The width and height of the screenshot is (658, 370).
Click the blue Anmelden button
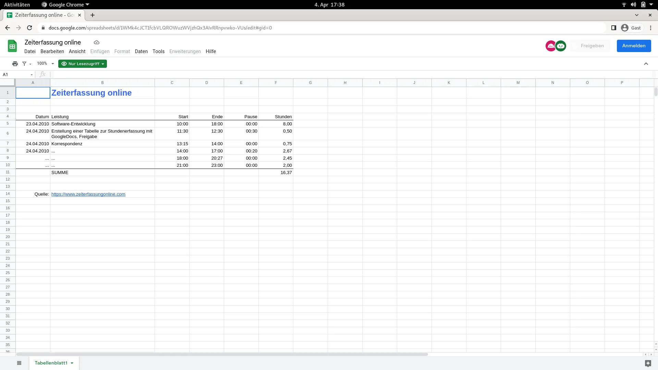click(x=634, y=46)
